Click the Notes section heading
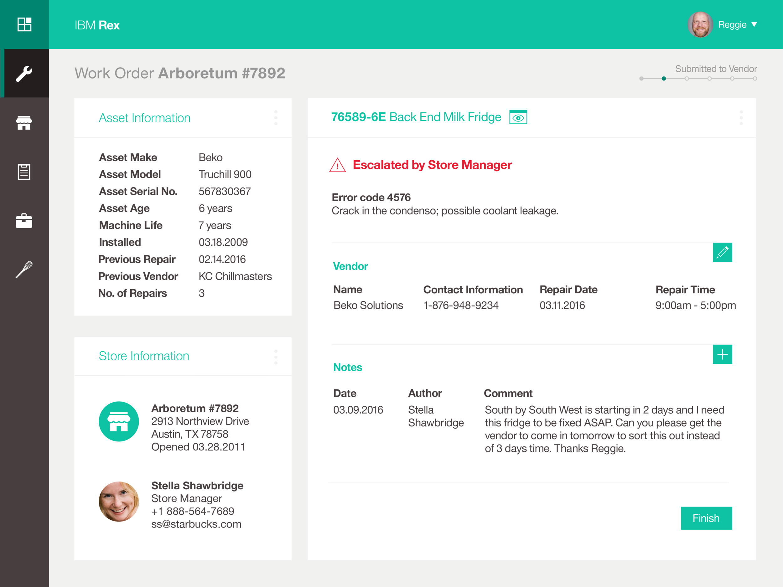Screen dimensions: 783x587 348,367
